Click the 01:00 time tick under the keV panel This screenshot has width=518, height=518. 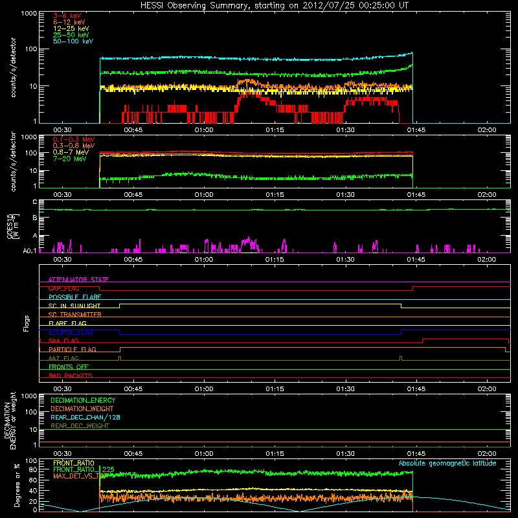[x=204, y=130]
